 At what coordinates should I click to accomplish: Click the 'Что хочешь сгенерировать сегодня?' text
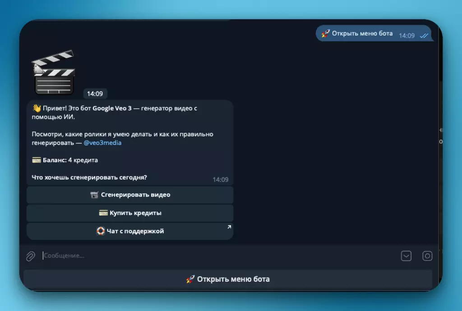89,177
